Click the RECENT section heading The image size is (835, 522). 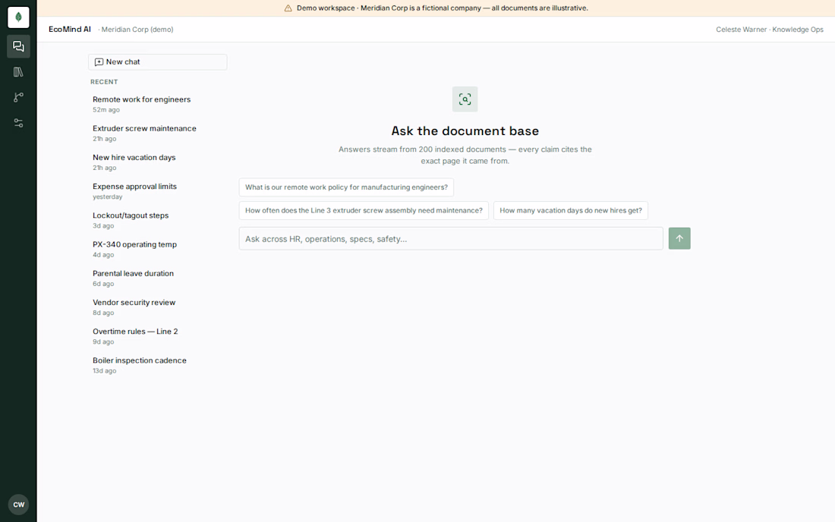click(104, 82)
